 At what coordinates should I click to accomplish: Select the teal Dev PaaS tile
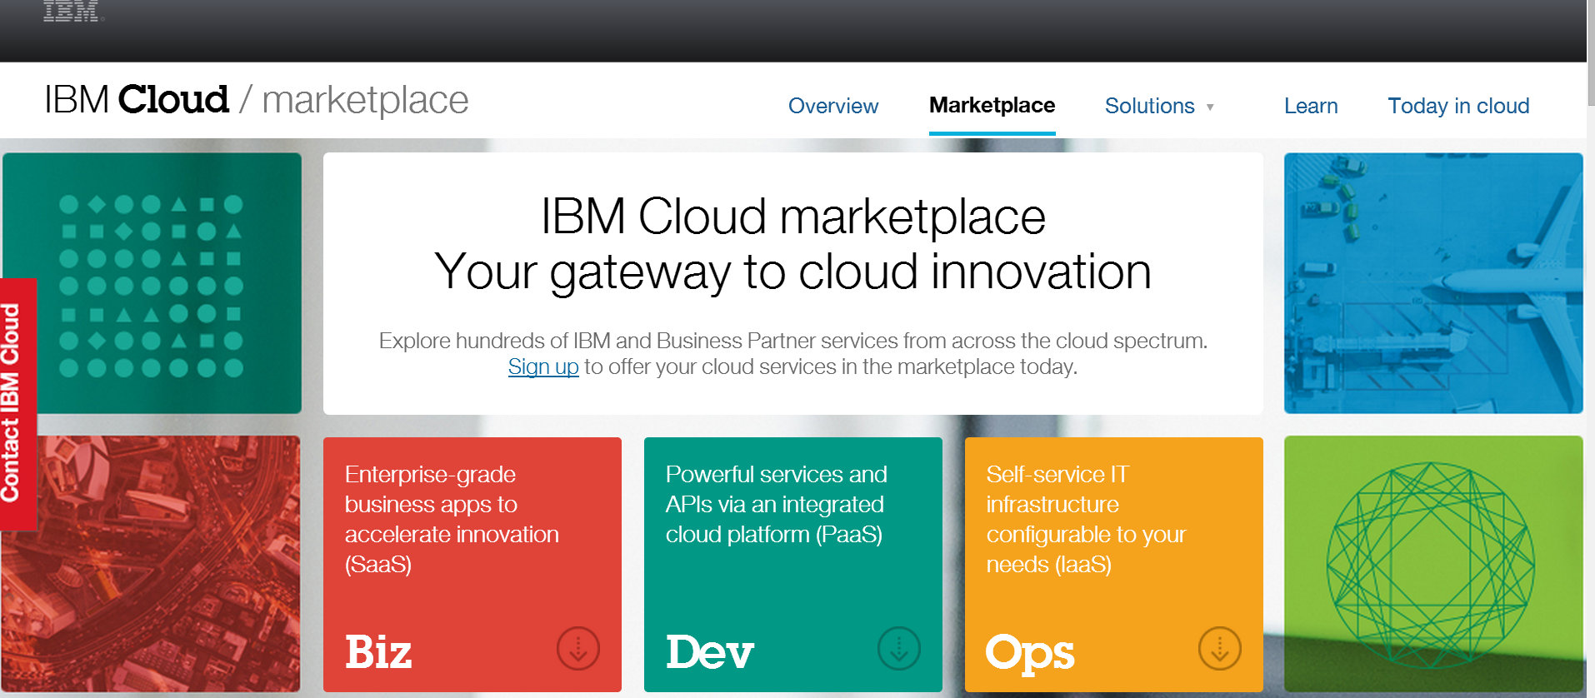792,564
